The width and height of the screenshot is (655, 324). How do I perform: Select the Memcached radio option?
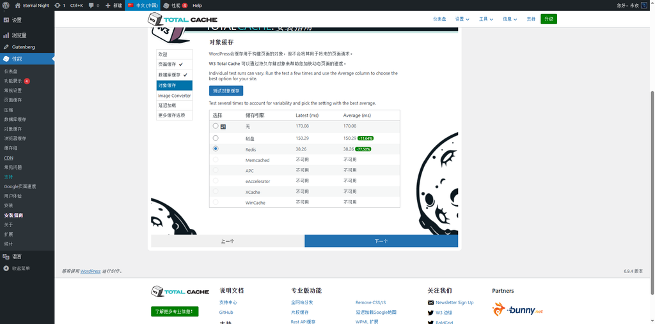[x=216, y=159]
